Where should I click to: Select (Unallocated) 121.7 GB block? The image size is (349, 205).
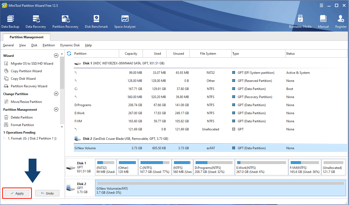334,167
